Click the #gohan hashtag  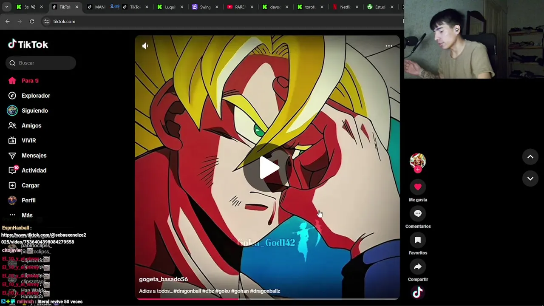pos(240,291)
